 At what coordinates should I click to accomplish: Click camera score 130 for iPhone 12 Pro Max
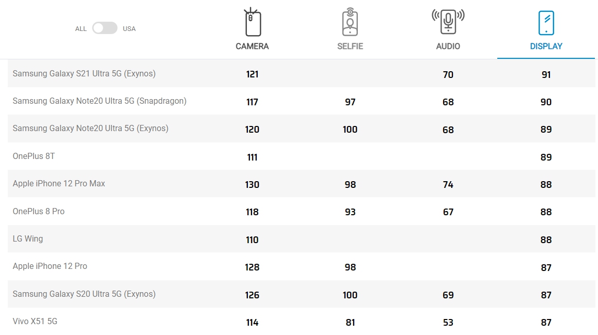tap(252, 184)
